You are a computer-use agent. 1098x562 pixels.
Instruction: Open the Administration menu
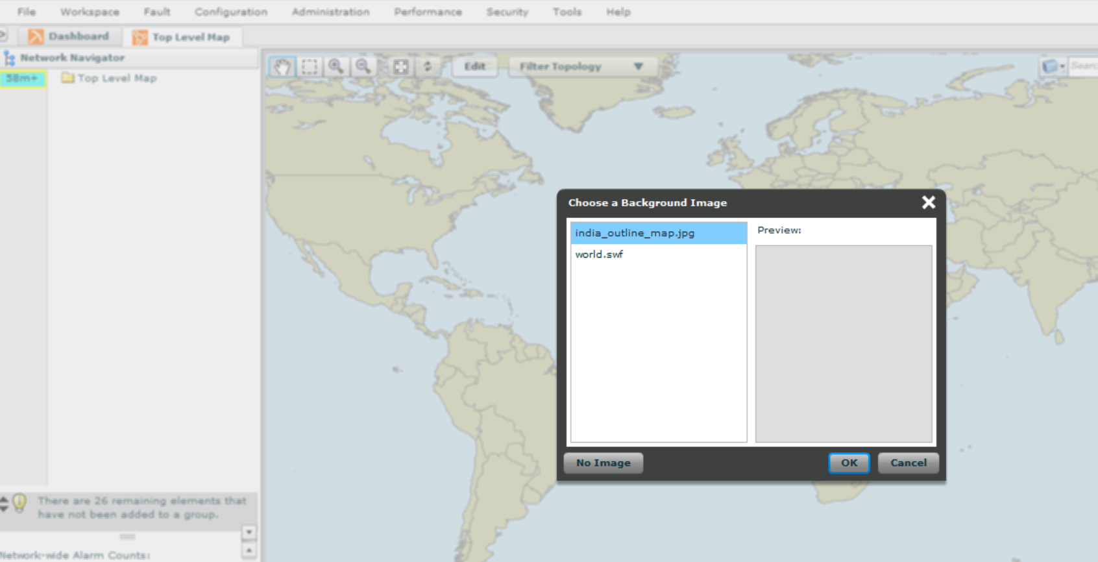pyautogui.click(x=330, y=12)
